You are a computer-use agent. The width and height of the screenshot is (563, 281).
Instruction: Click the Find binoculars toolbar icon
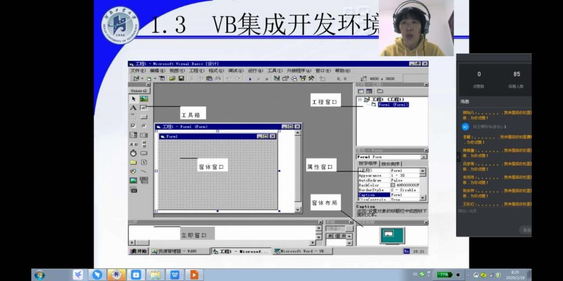click(218, 78)
